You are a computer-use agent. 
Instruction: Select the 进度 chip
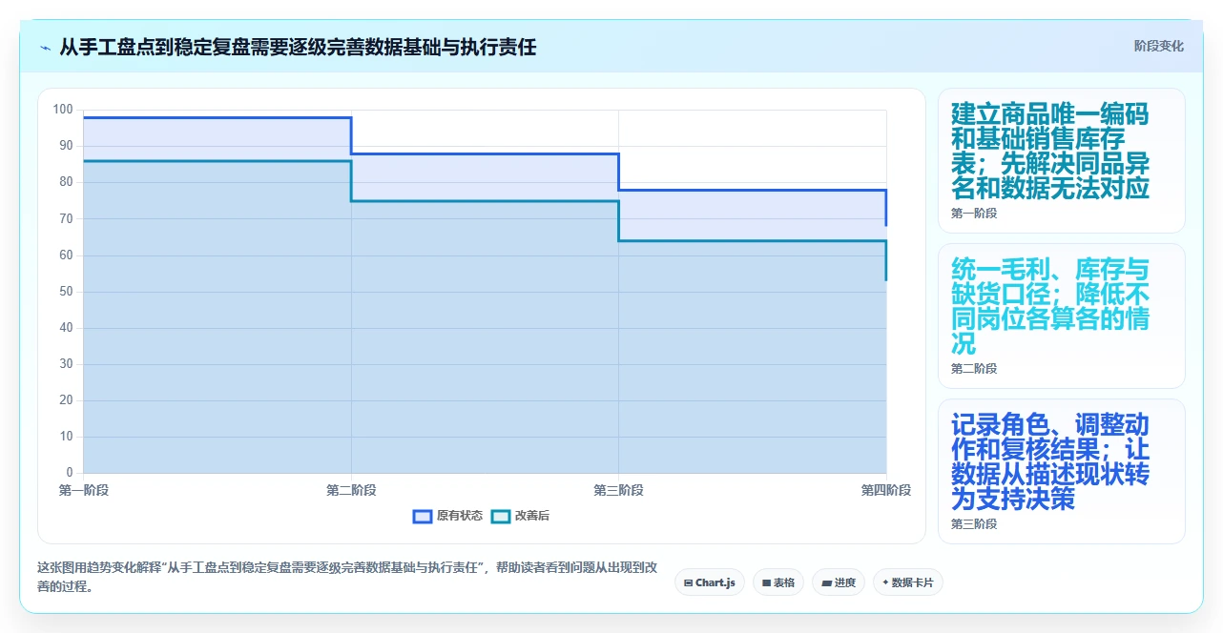(x=839, y=582)
